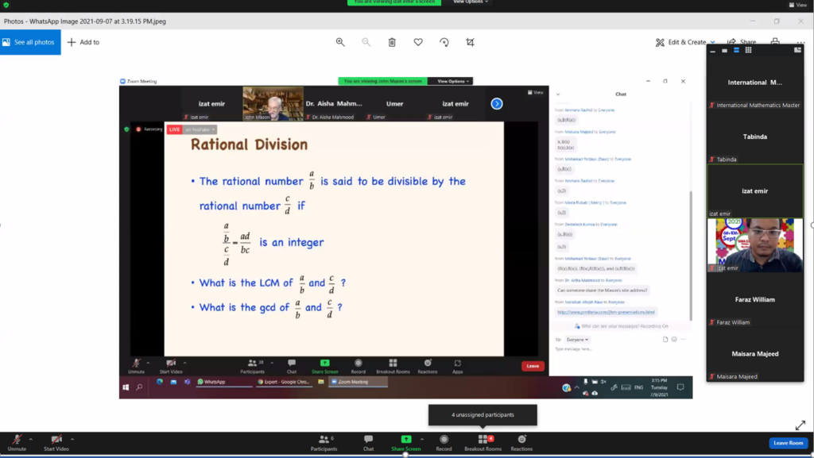The height and width of the screenshot is (458, 814).
Task: Rotate the image using rotate icon
Action: pyautogui.click(x=444, y=42)
